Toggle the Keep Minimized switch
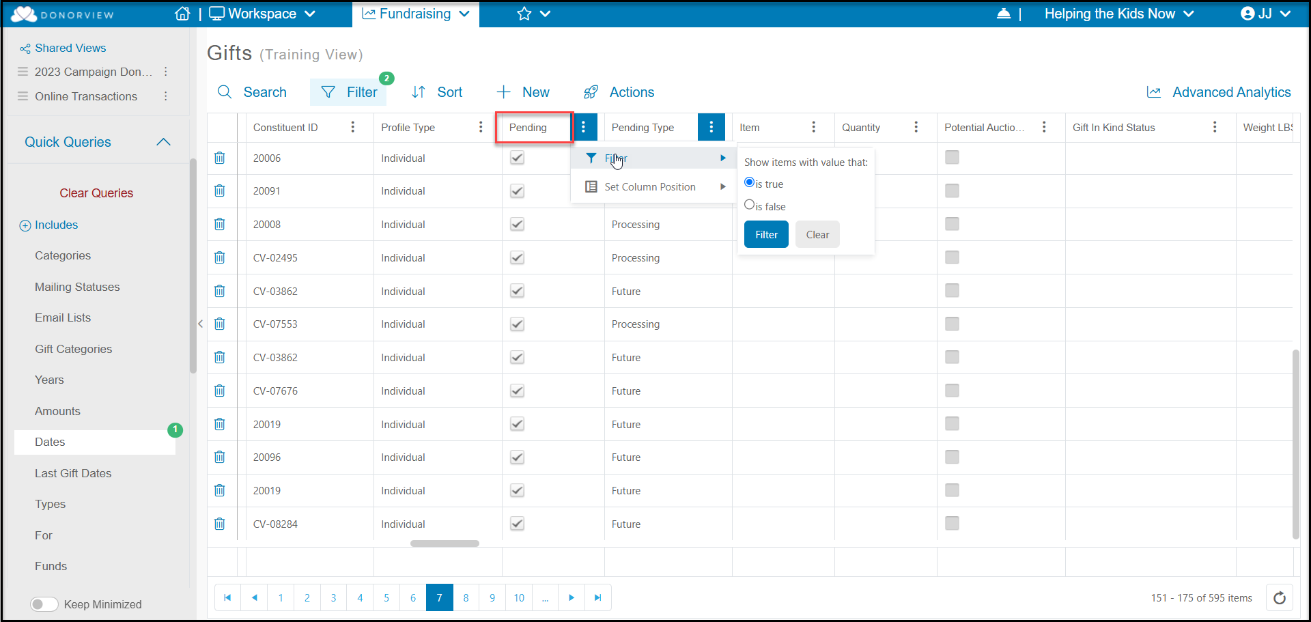The height and width of the screenshot is (622, 1311). (x=44, y=604)
